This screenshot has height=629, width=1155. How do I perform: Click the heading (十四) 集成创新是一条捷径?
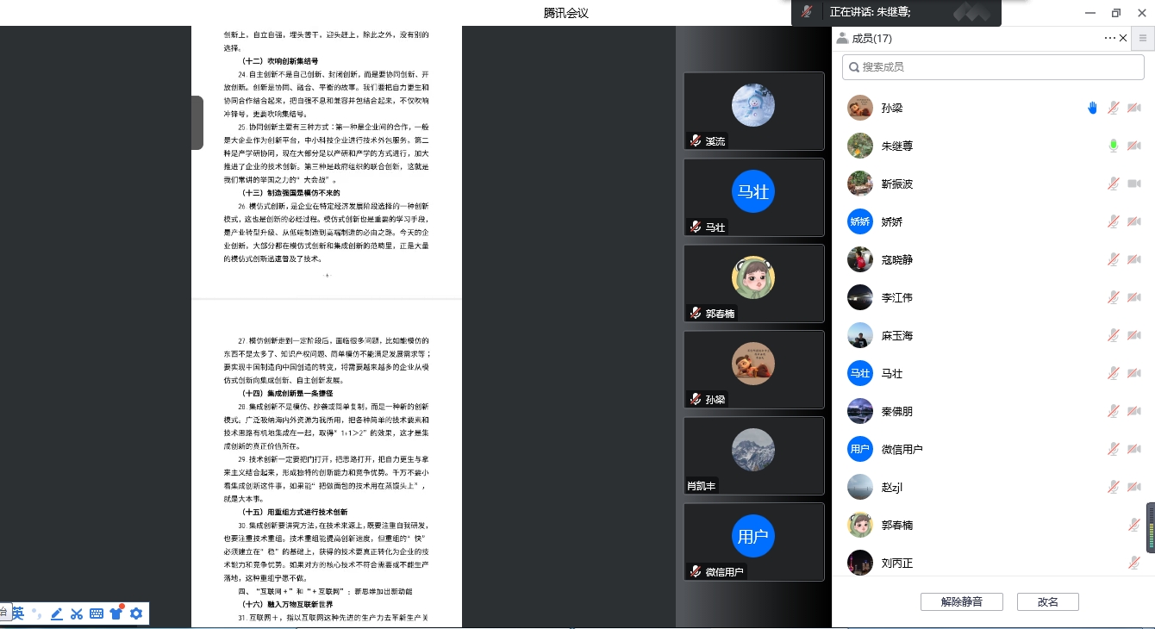[288, 393]
